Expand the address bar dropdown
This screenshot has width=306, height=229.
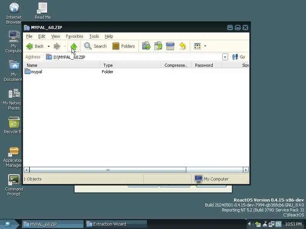(225, 57)
